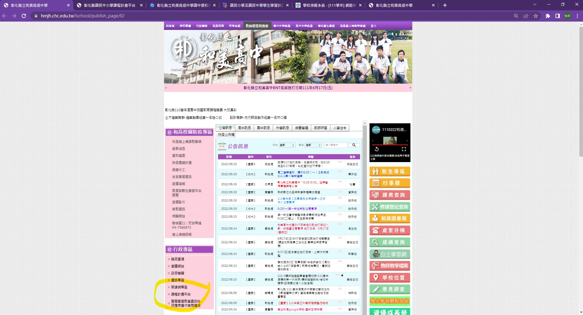Expand the pink BNT announcement banner arrow
Image resolution: width=583 pixels, height=315 pixels.
pyautogui.click(x=410, y=88)
